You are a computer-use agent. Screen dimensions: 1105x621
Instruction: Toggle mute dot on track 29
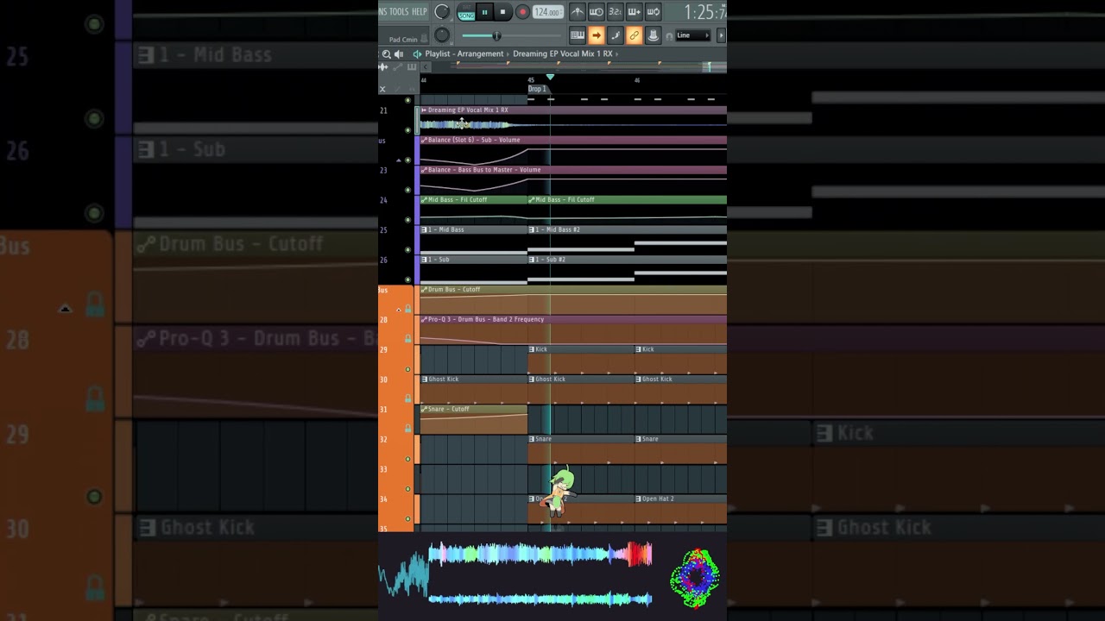(408, 369)
